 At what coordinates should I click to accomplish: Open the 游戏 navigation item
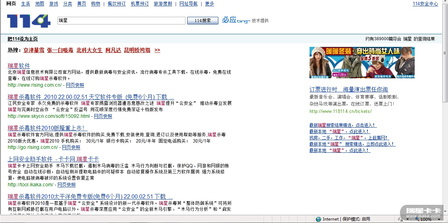[x=54, y=3]
